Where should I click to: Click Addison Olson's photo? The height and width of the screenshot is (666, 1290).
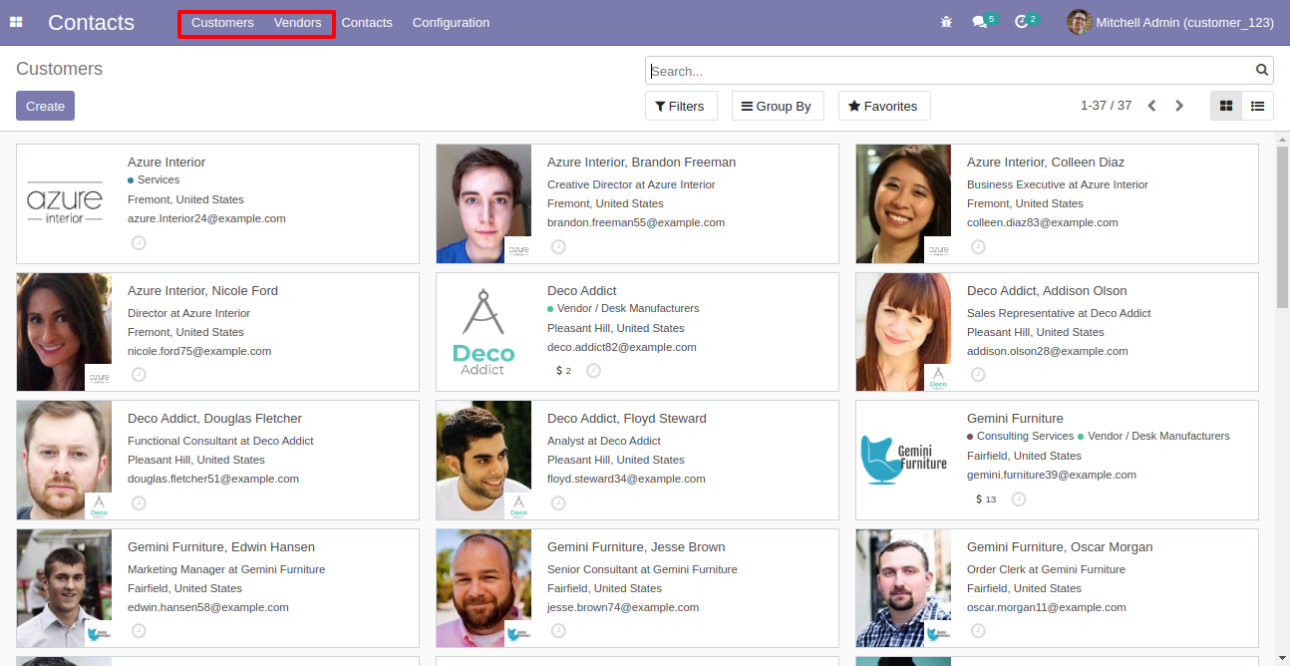[903, 332]
